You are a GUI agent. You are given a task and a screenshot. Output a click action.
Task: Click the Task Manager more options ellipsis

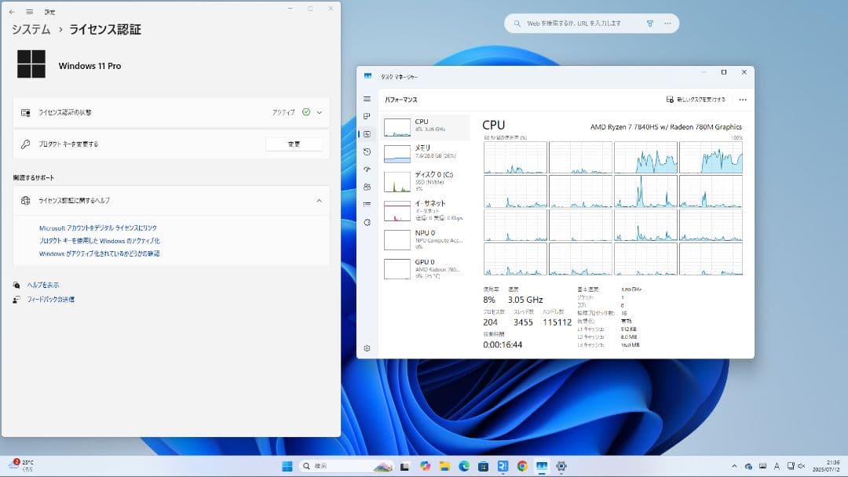(743, 100)
